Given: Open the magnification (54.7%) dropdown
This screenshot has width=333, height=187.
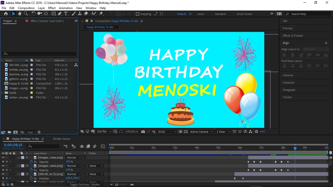Looking at the screenshot, I should (104, 132).
